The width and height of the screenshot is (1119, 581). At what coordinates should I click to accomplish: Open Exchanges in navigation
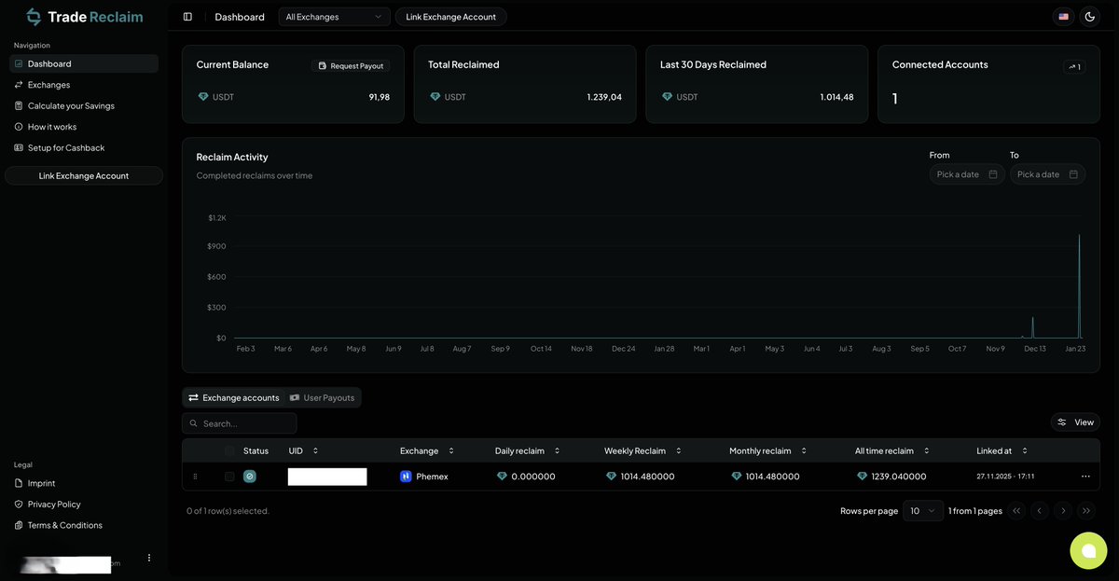point(84,85)
